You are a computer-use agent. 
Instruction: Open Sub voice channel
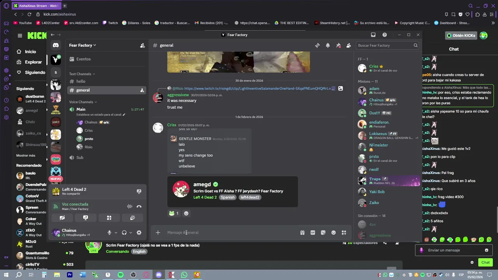point(107,157)
